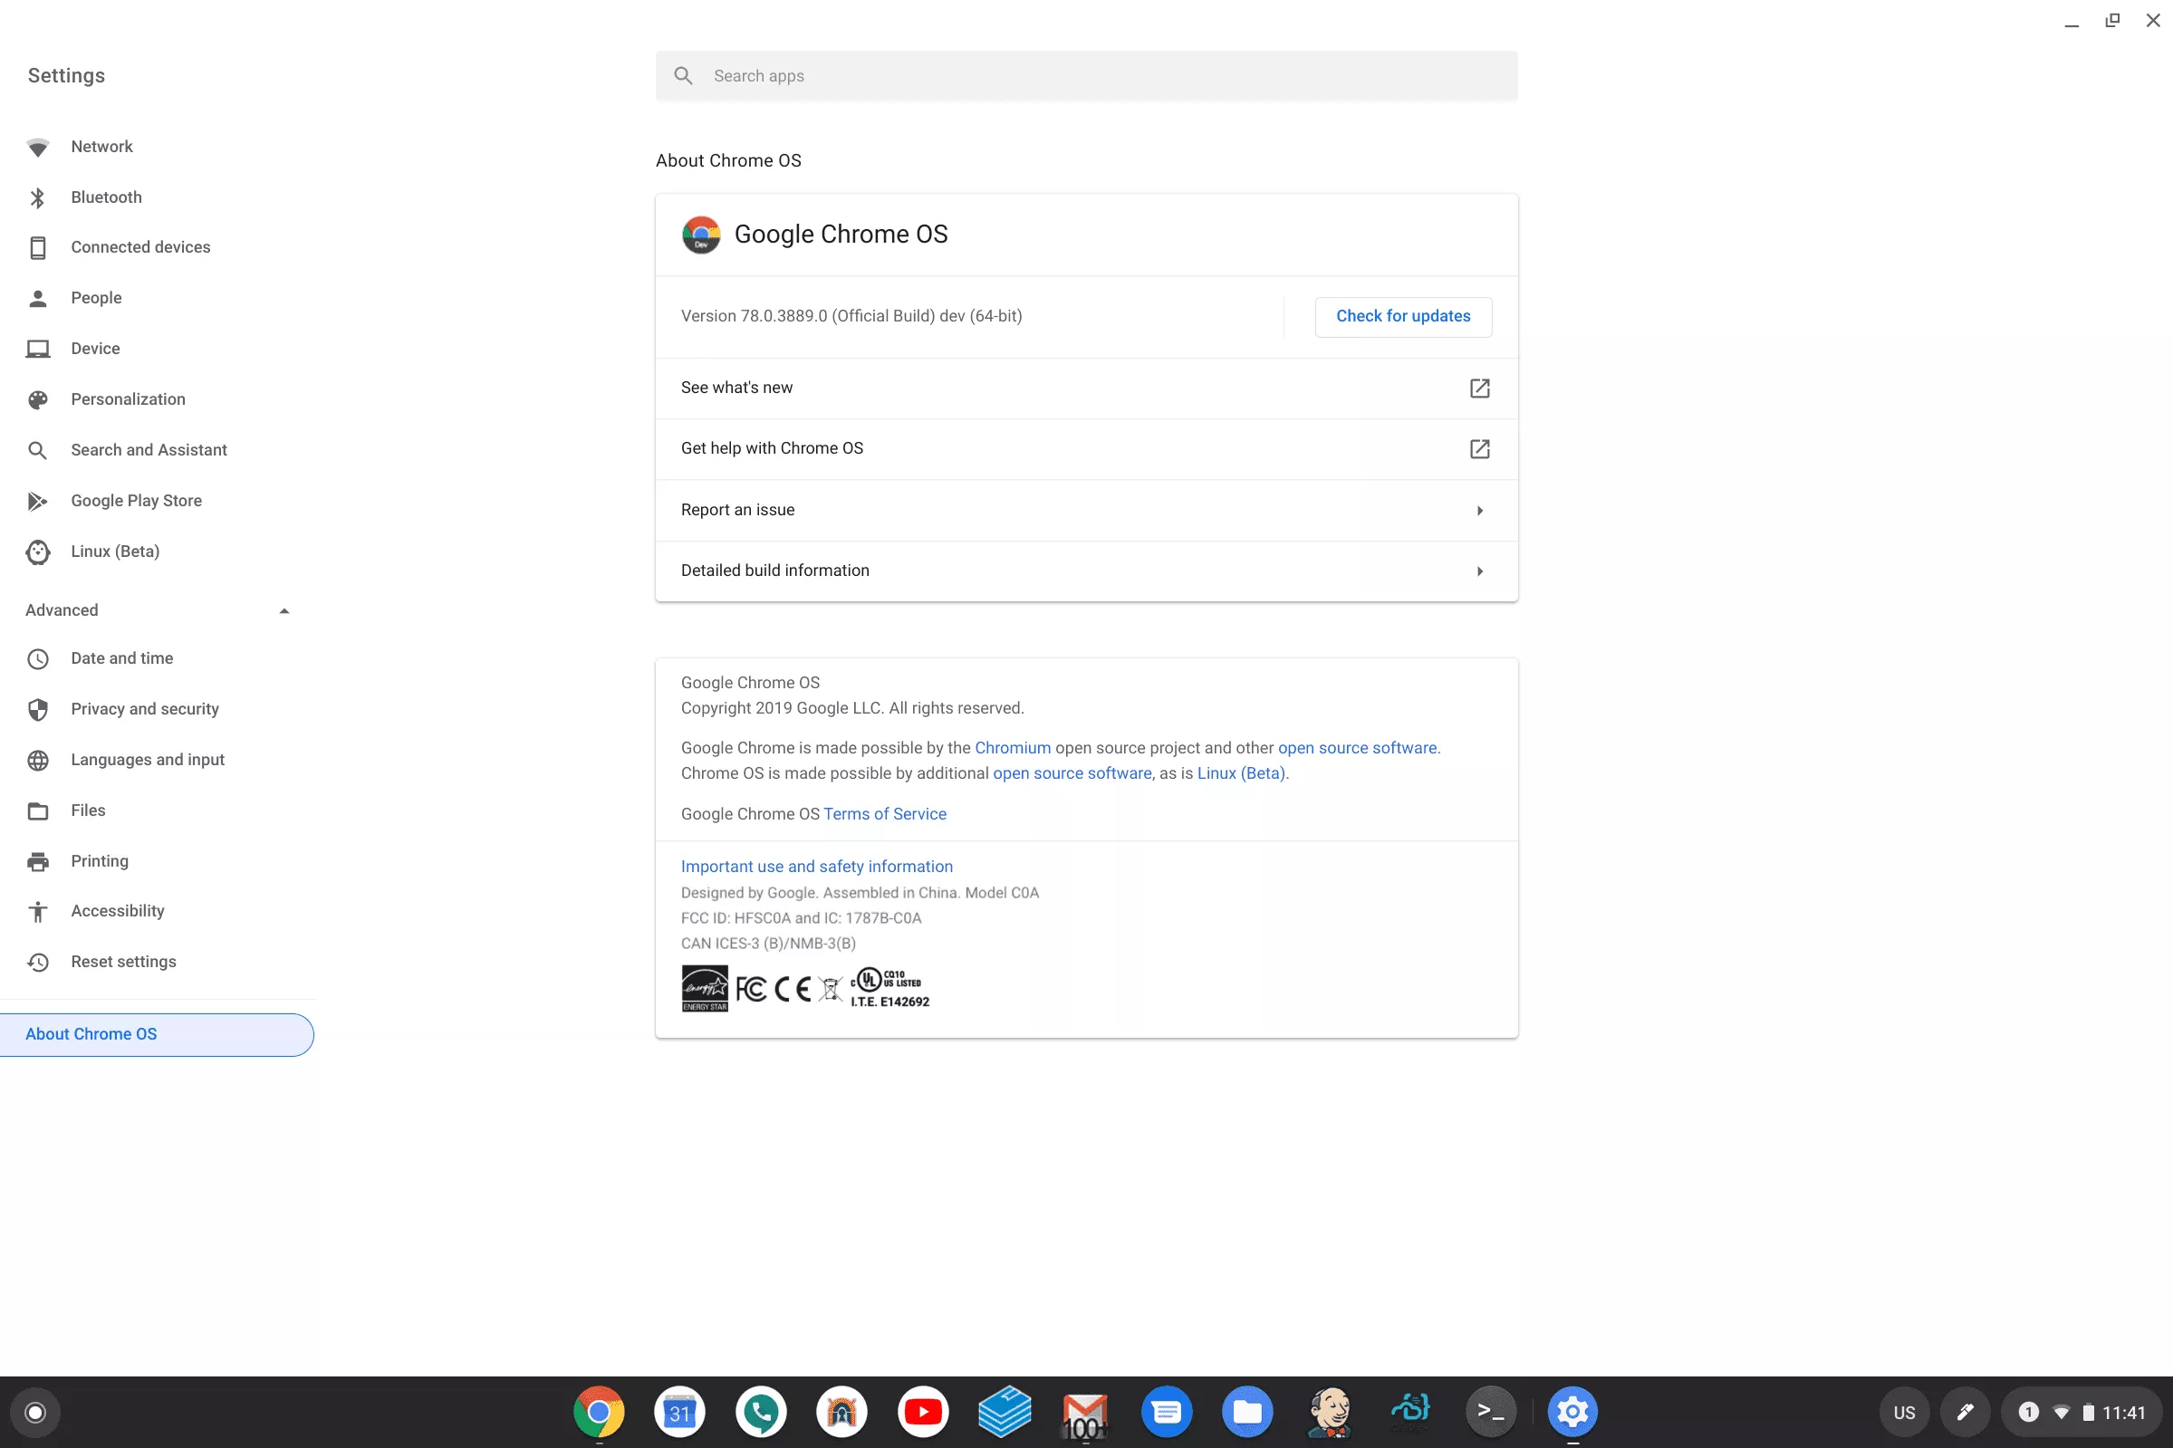Image resolution: width=2173 pixels, height=1448 pixels.
Task: Open external link icon for See what's new
Action: tap(1478, 388)
